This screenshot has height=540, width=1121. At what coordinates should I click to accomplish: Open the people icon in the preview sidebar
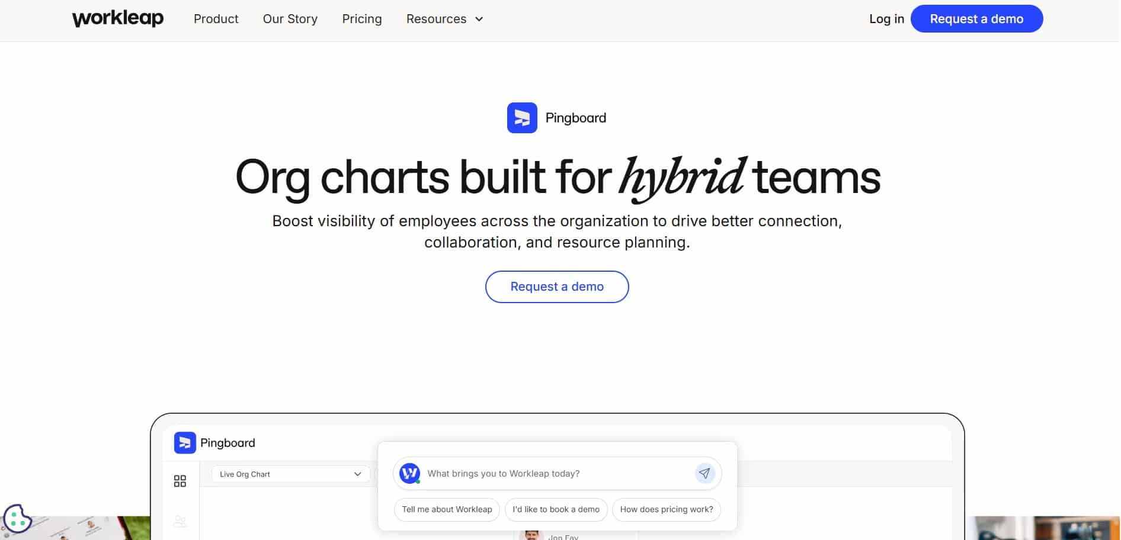coord(180,521)
